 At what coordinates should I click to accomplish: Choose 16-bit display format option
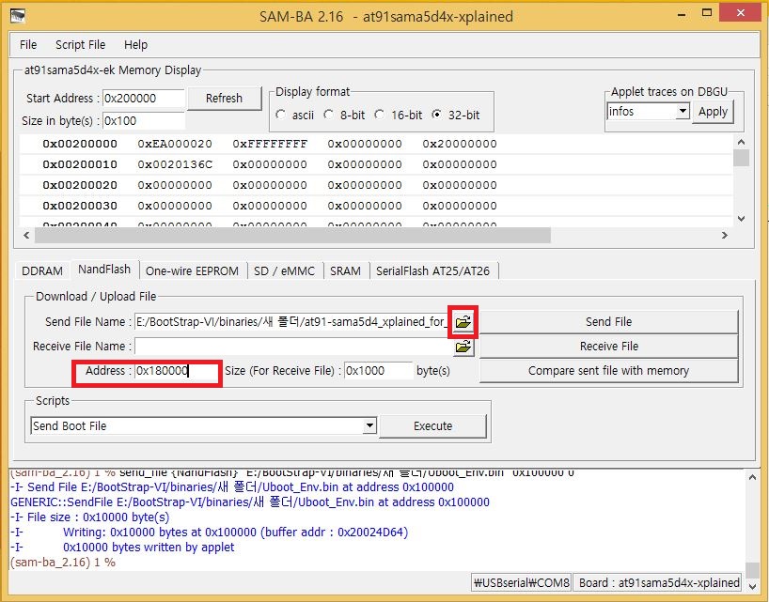pos(380,115)
